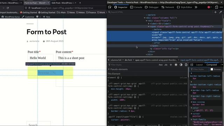This screenshot has height=126, width=224.
Task: Open cf7-grid-layout-public.css:368 source link
Action: [x=169, y=84]
